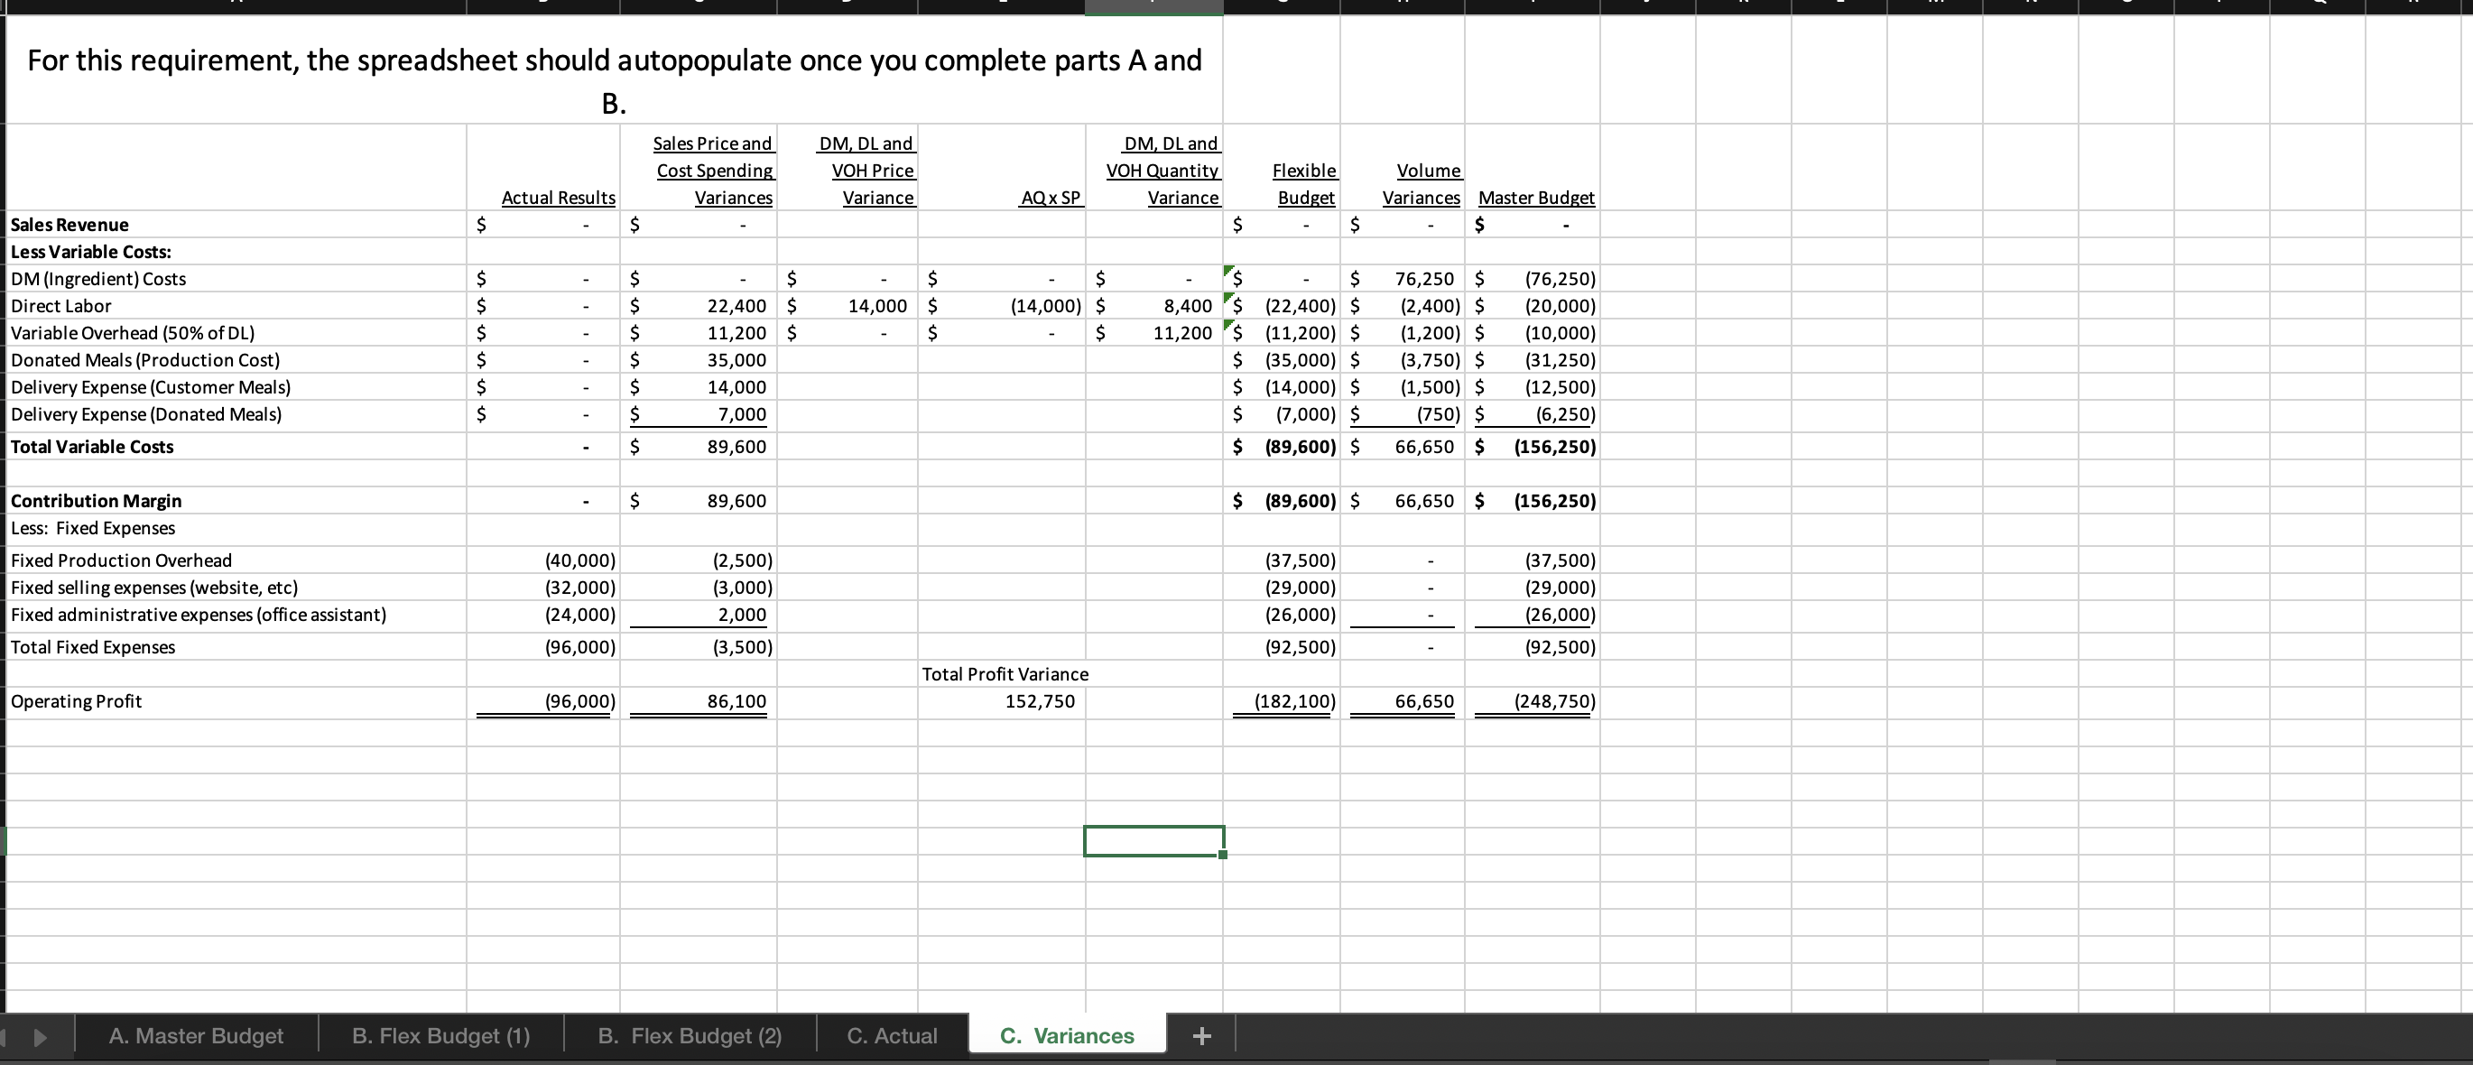
Task: Open the C. Actual sheet tab
Action: coord(892,1035)
